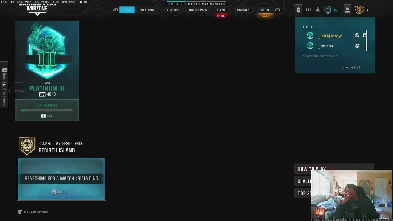This screenshot has width=393, height=221.
Task: Click the Platinum III rank label
Action: [x=47, y=88]
